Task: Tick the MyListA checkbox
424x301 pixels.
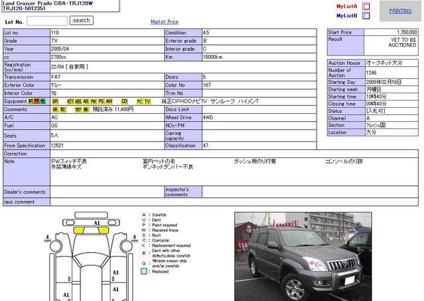Action: pos(366,6)
